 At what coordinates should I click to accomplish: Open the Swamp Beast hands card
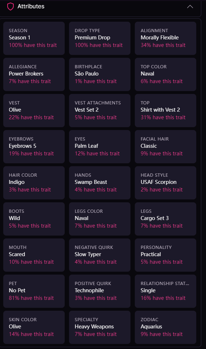(100, 183)
